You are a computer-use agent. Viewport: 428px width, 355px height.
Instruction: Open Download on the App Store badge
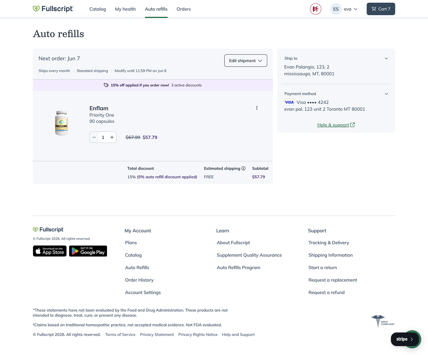coord(50,251)
